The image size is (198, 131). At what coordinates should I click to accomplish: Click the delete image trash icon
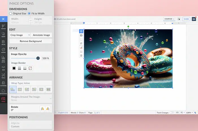click(81, 56)
